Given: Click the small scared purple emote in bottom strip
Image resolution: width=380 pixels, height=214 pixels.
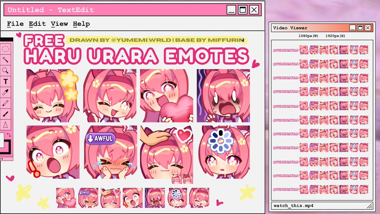Looking at the screenshot, I should (155, 198).
